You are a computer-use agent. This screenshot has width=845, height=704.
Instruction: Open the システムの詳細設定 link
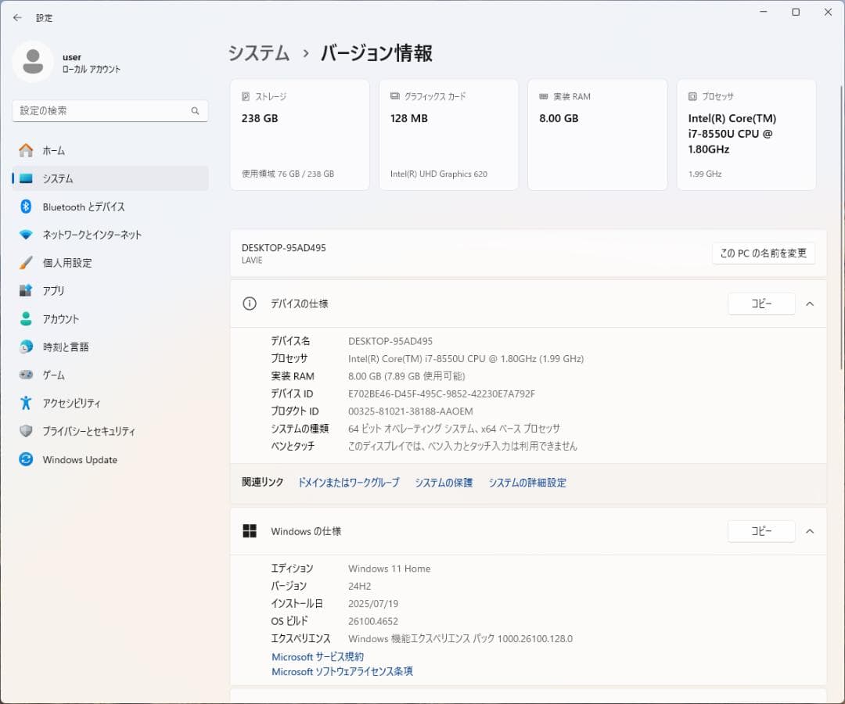[527, 483]
